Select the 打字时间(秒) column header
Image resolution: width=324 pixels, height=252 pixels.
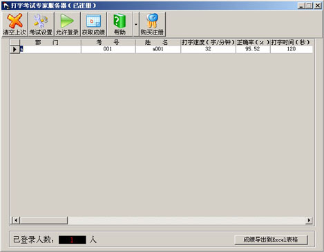(292, 42)
